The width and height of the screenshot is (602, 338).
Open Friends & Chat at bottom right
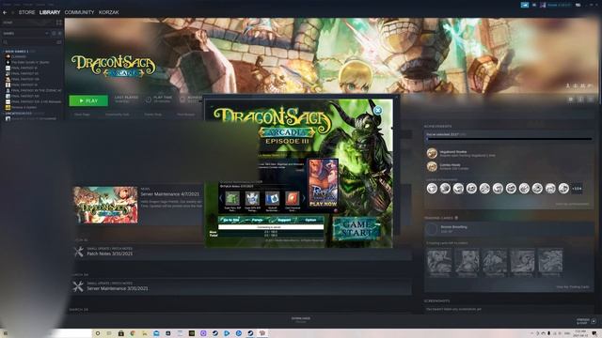(586, 321)
